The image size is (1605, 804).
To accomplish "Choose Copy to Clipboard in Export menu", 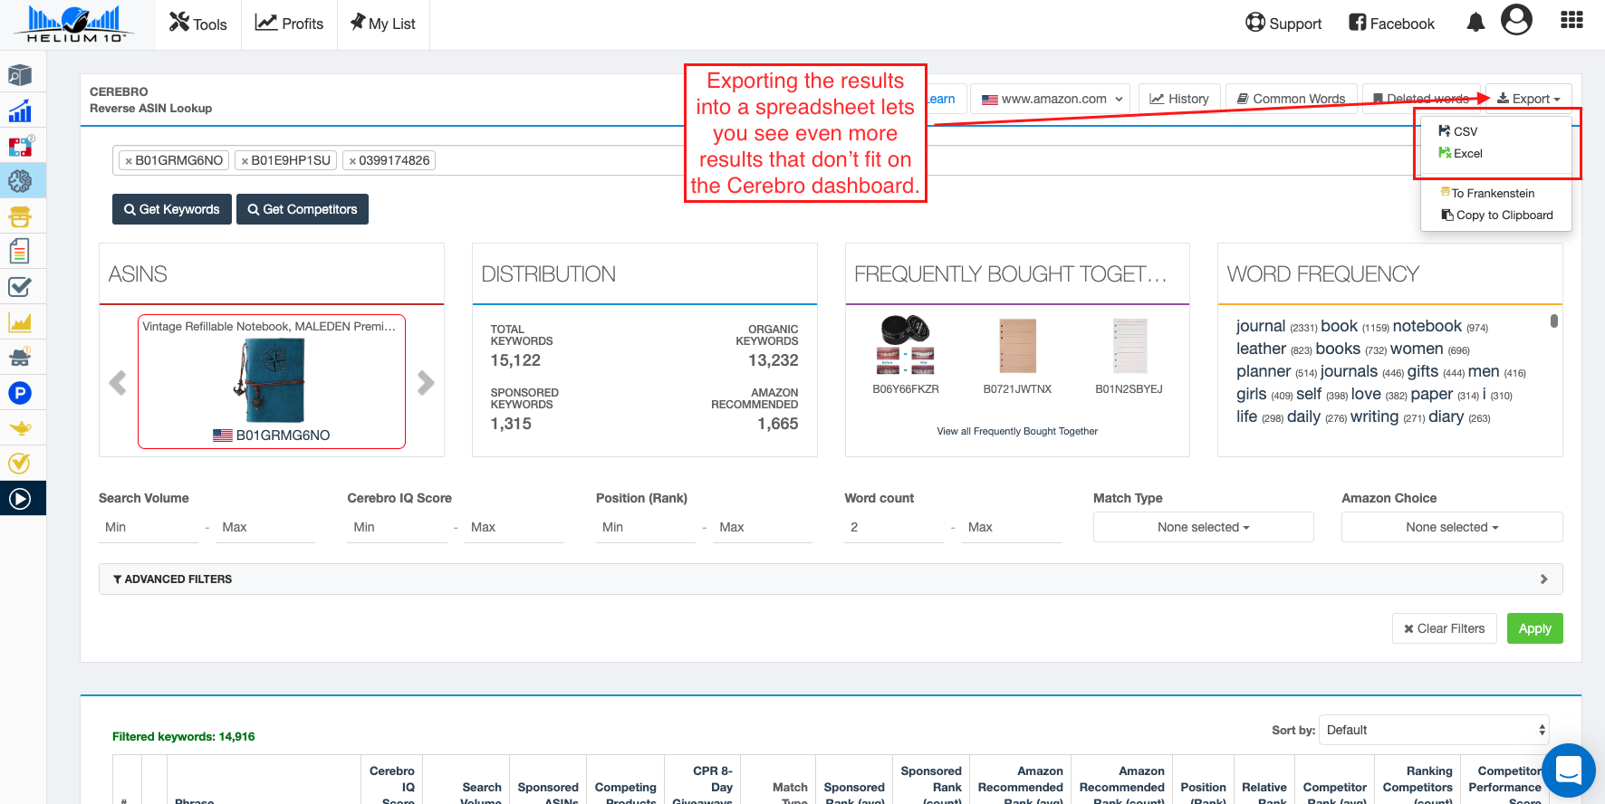I will click(1504, 215).
